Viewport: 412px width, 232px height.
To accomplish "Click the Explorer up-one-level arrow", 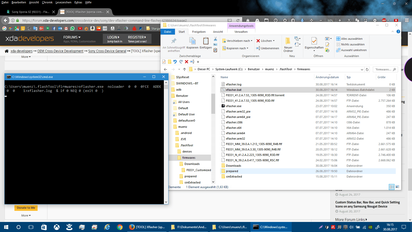I will click(x=184, y=69).
